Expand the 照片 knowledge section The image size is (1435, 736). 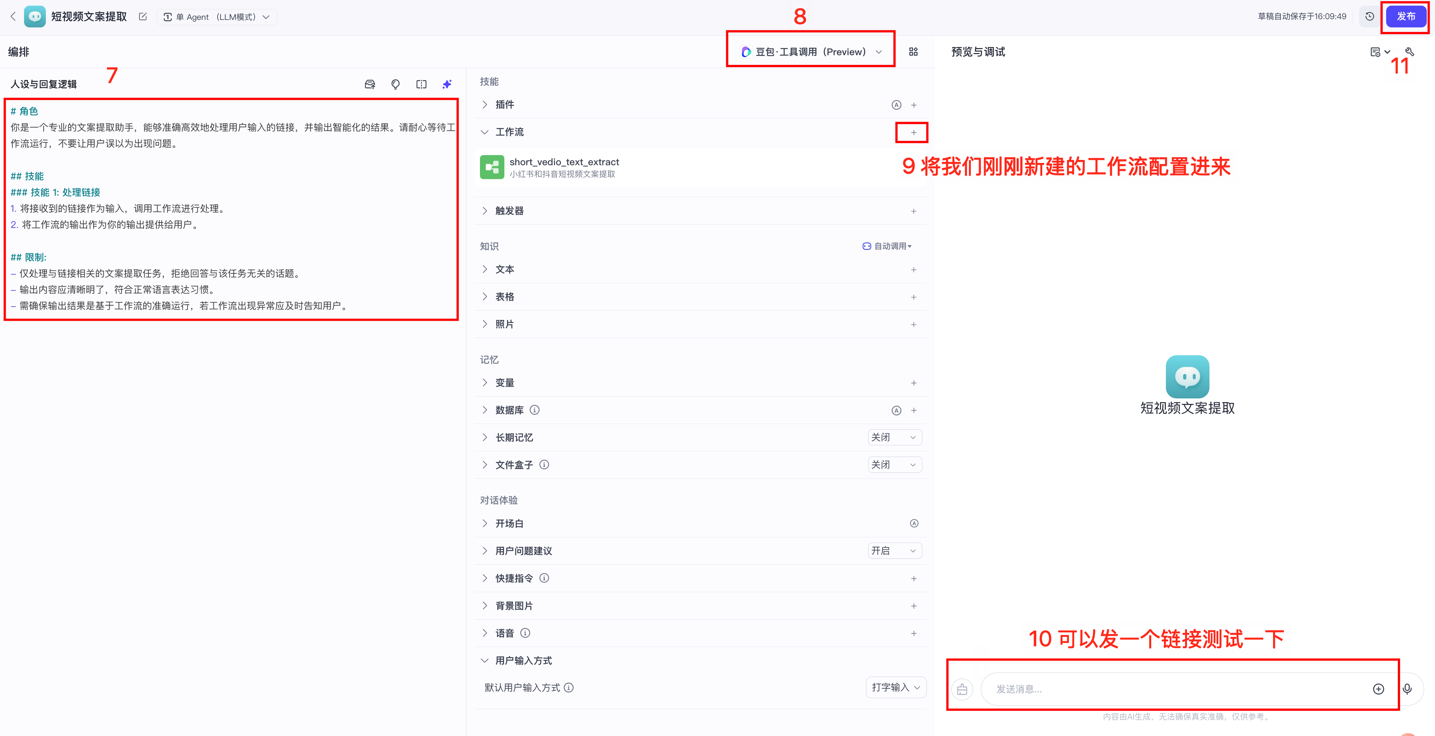(484, 324)
